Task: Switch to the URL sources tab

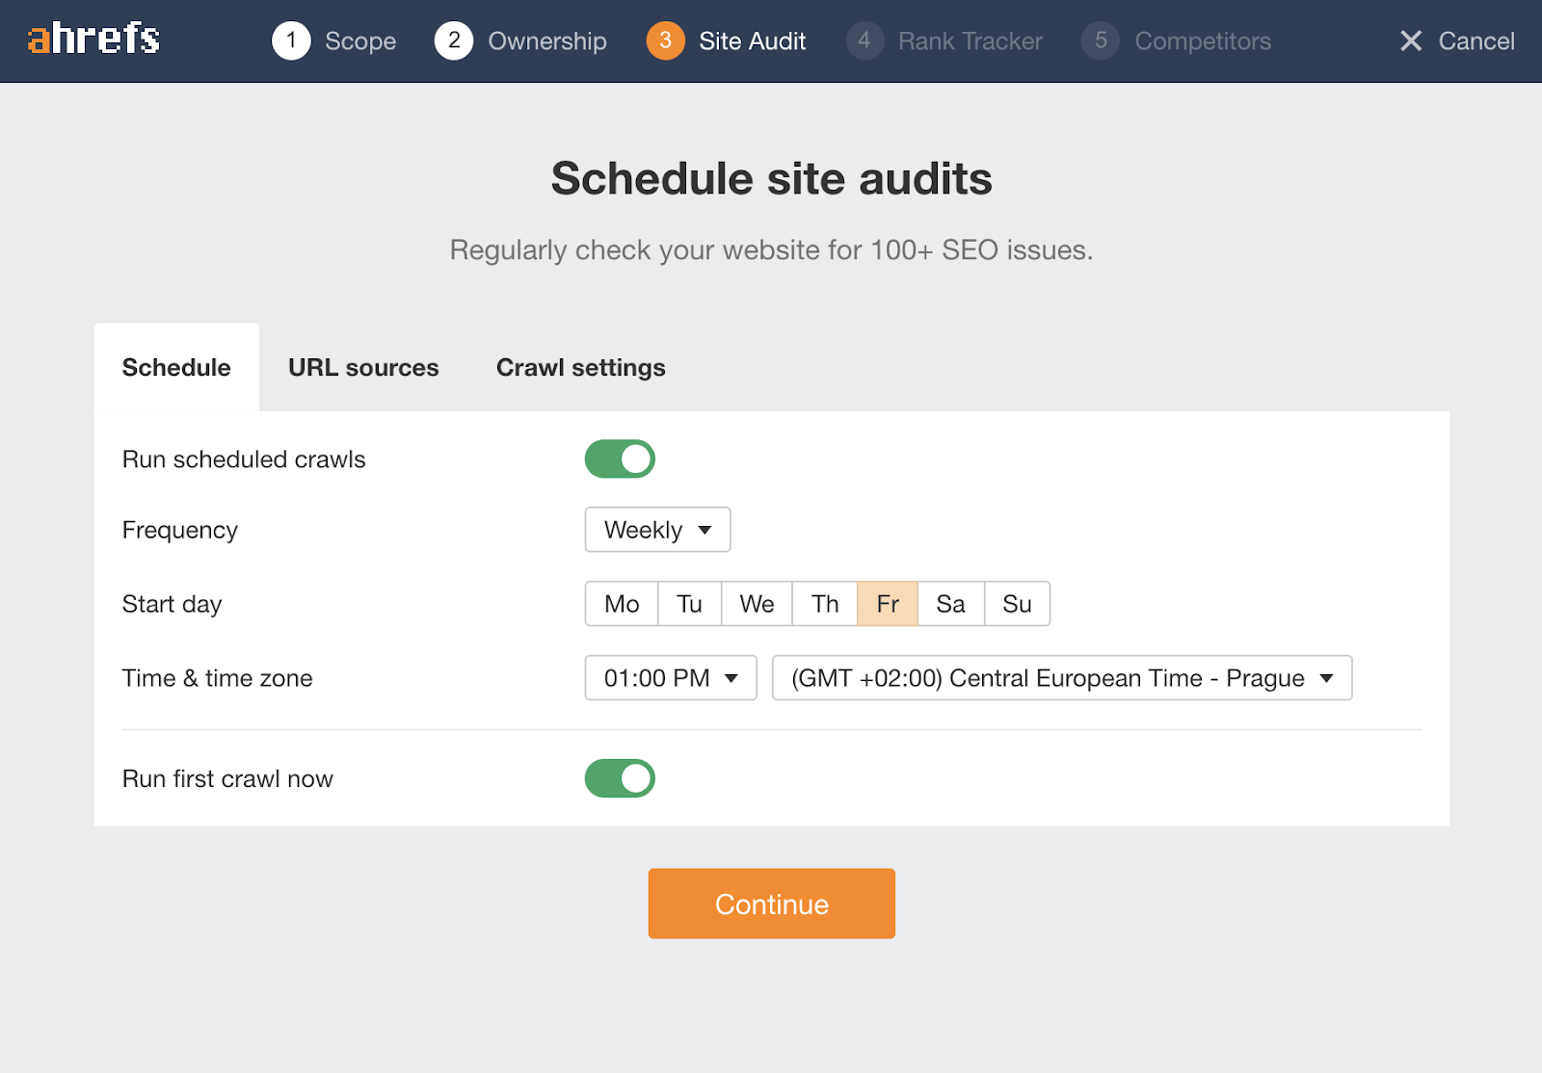Action: 363,368
